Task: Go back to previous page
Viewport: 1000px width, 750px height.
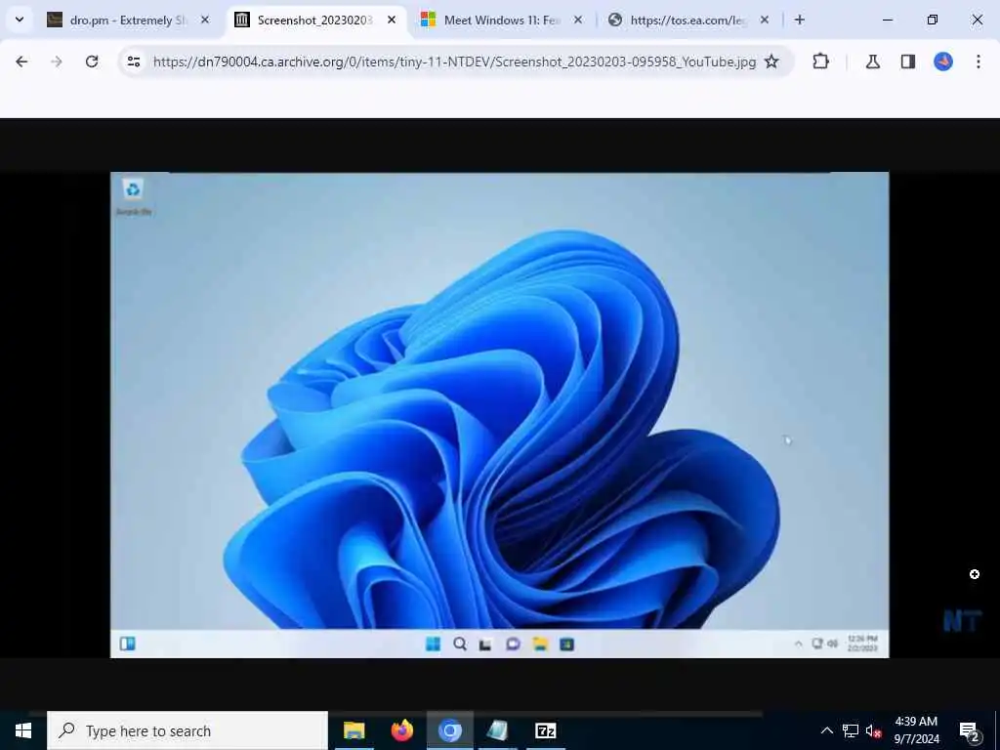Action: pos(21,62)
